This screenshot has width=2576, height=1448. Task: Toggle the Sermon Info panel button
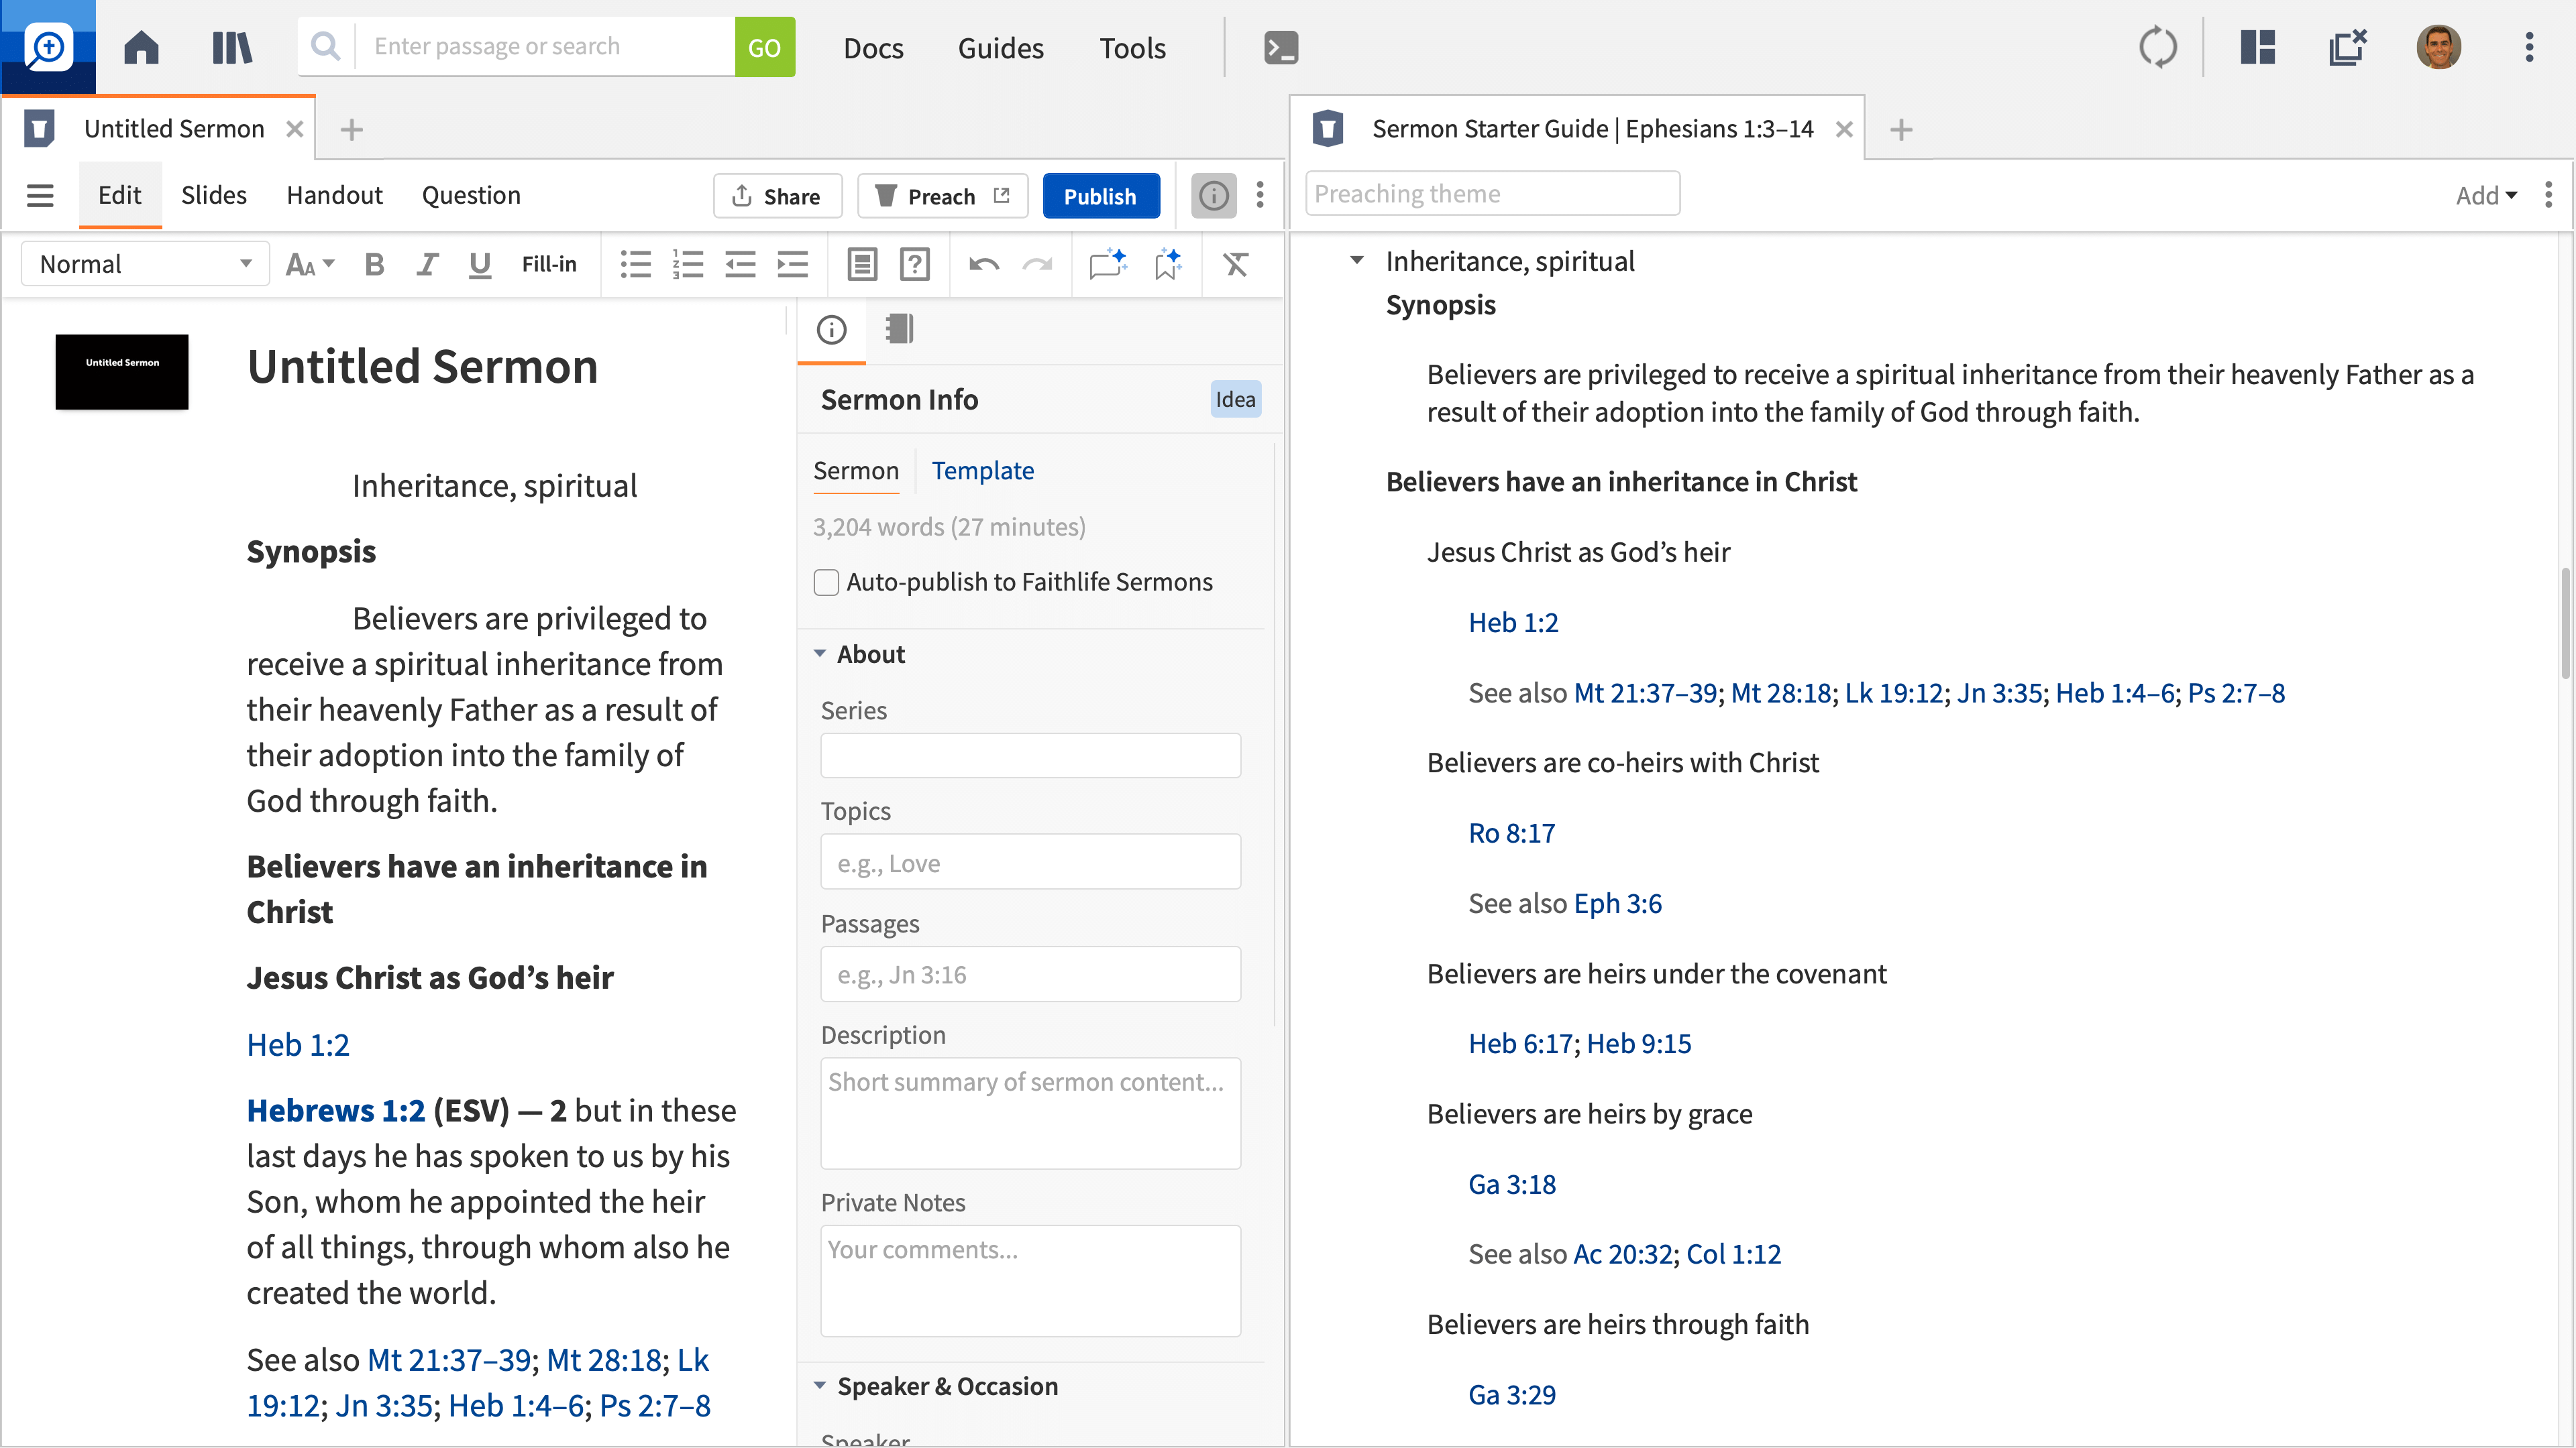1213,195
